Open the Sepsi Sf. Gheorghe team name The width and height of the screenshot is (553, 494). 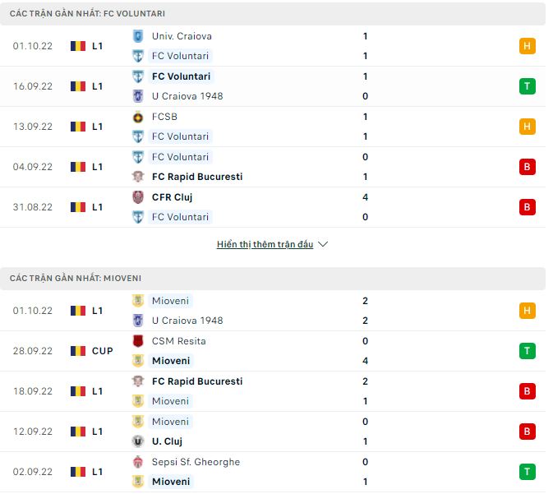[x=196, y=462]
